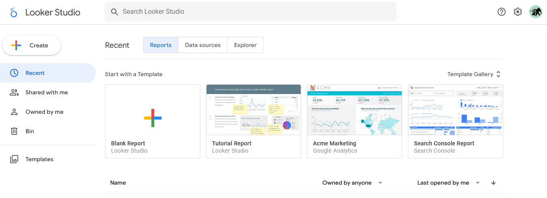Open Bin in the sidebar
Screen dimensions: 547x198
[x=48, y=131]
